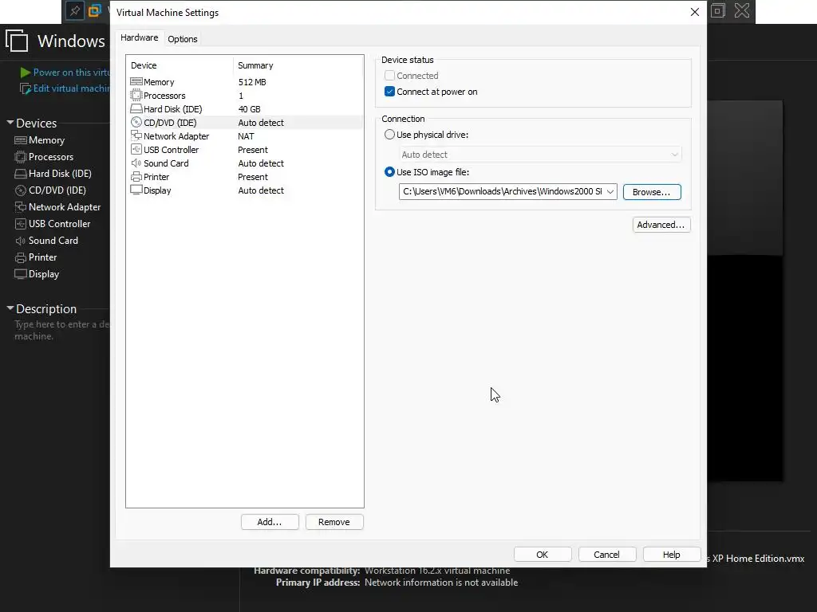The width and height of the screenshot is (817, 612).
Task: Toggle the Connected checkbox
Action: (389, 76)
